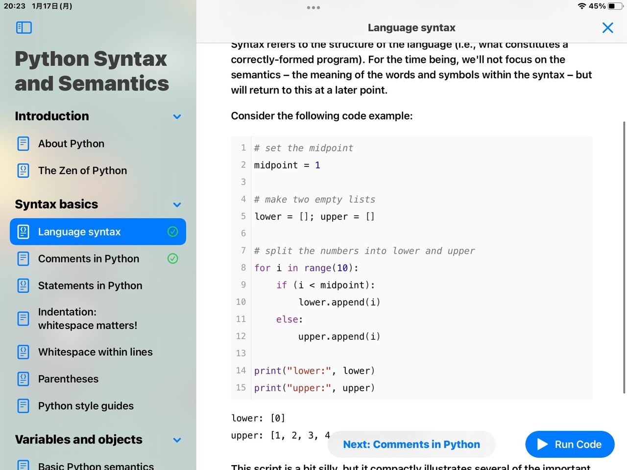627x470 pixels.
Task: Select the document icon beside About Python
Action: pyautogui.click(x=23, y=143)
